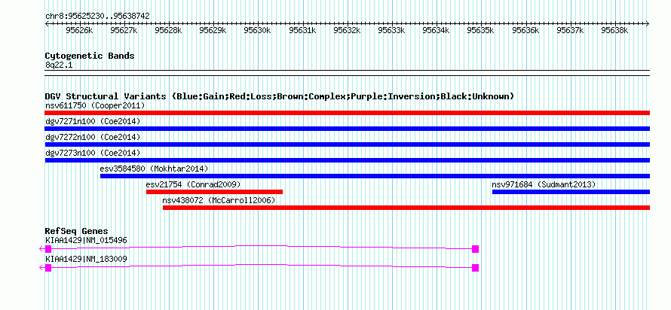Click the blue dgv7272n100 gain bar
This screenshot has height=310, width=671.
pyautogui.click(x=348, y=144)
